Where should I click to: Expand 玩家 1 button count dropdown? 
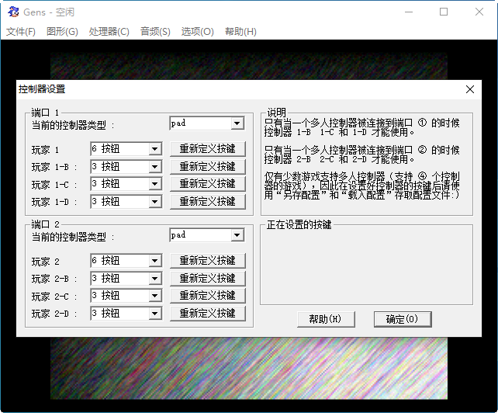pyautogui.click(x=154, y=149)
